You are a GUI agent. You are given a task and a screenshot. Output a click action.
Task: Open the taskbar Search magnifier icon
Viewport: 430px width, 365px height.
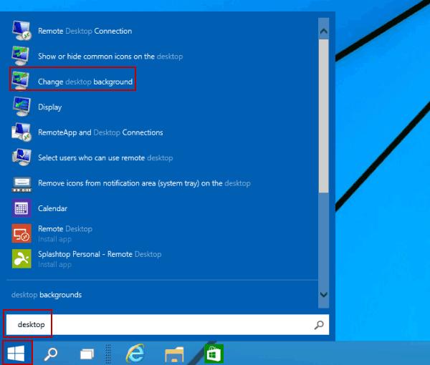point(52,353)
